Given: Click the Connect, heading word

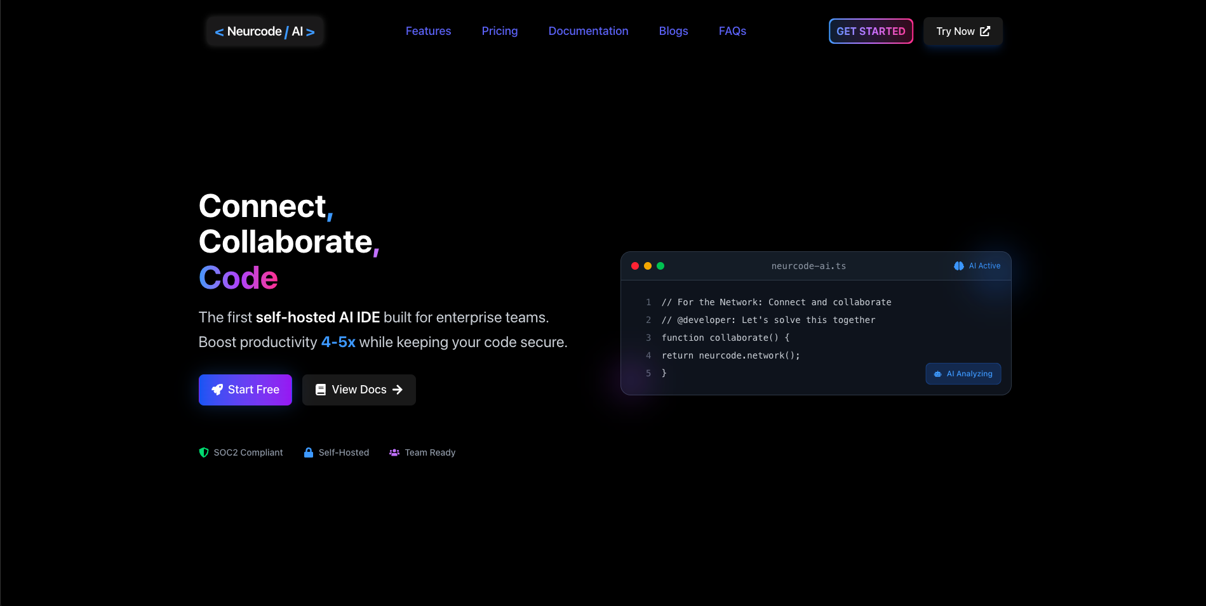Looking at the screenshot, I should [266, 206].
